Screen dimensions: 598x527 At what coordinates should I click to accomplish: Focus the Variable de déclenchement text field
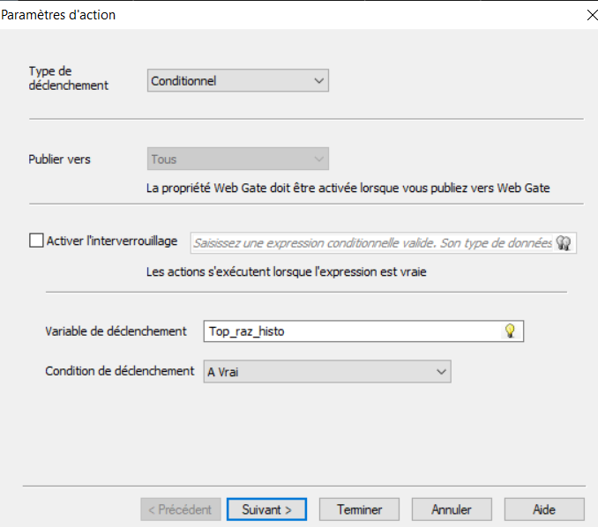tap(353, 331)
